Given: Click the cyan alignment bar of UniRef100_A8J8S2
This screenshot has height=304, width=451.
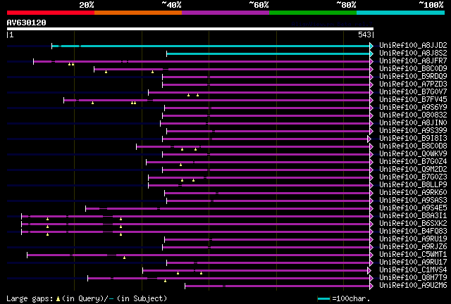Looking at the screenshot, I should coord(268,53).
